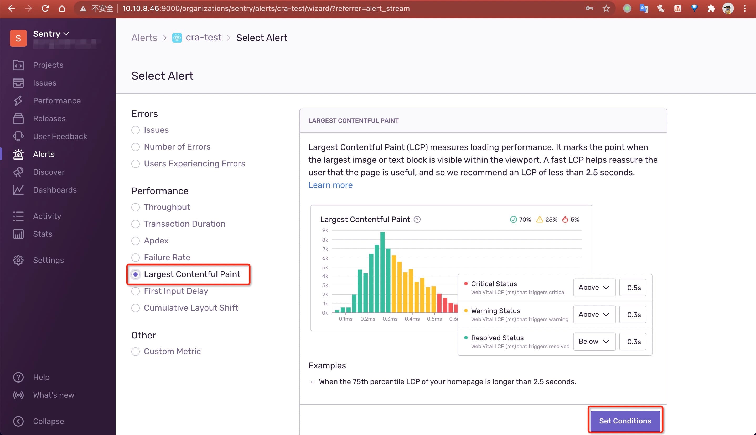Select the Number of Errors radio button
The height and width of the screenshot is (435, 756).
[136, 147]
